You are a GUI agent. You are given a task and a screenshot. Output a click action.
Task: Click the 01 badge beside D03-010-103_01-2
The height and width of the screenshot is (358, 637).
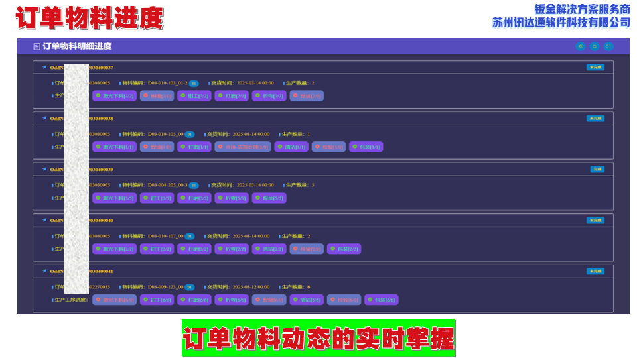click(x=193, y=84)
